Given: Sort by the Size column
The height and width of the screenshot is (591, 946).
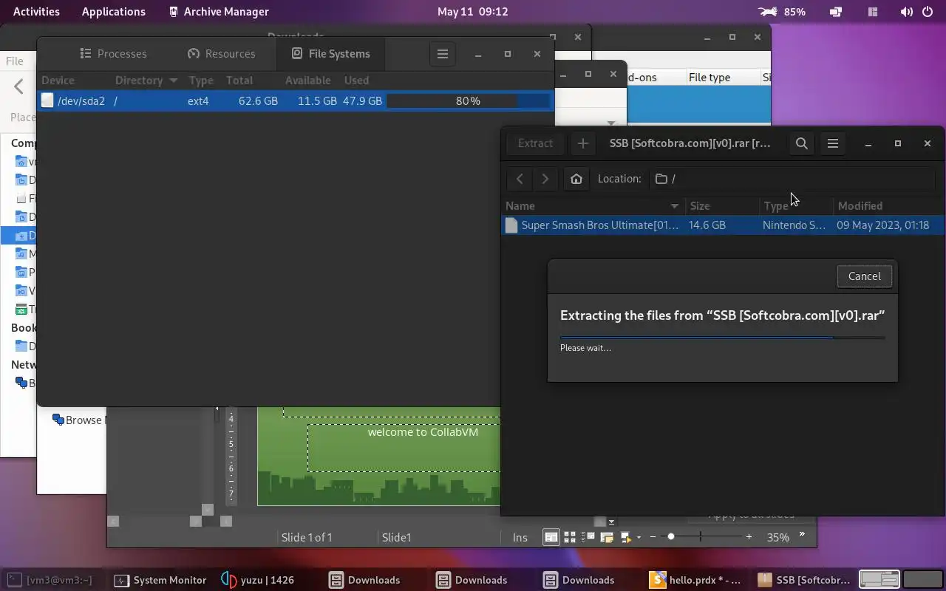Looking at the screenshot, I should pos(722,206).
